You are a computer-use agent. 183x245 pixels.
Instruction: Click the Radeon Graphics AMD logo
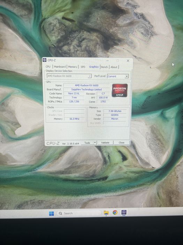click(120, 90)
